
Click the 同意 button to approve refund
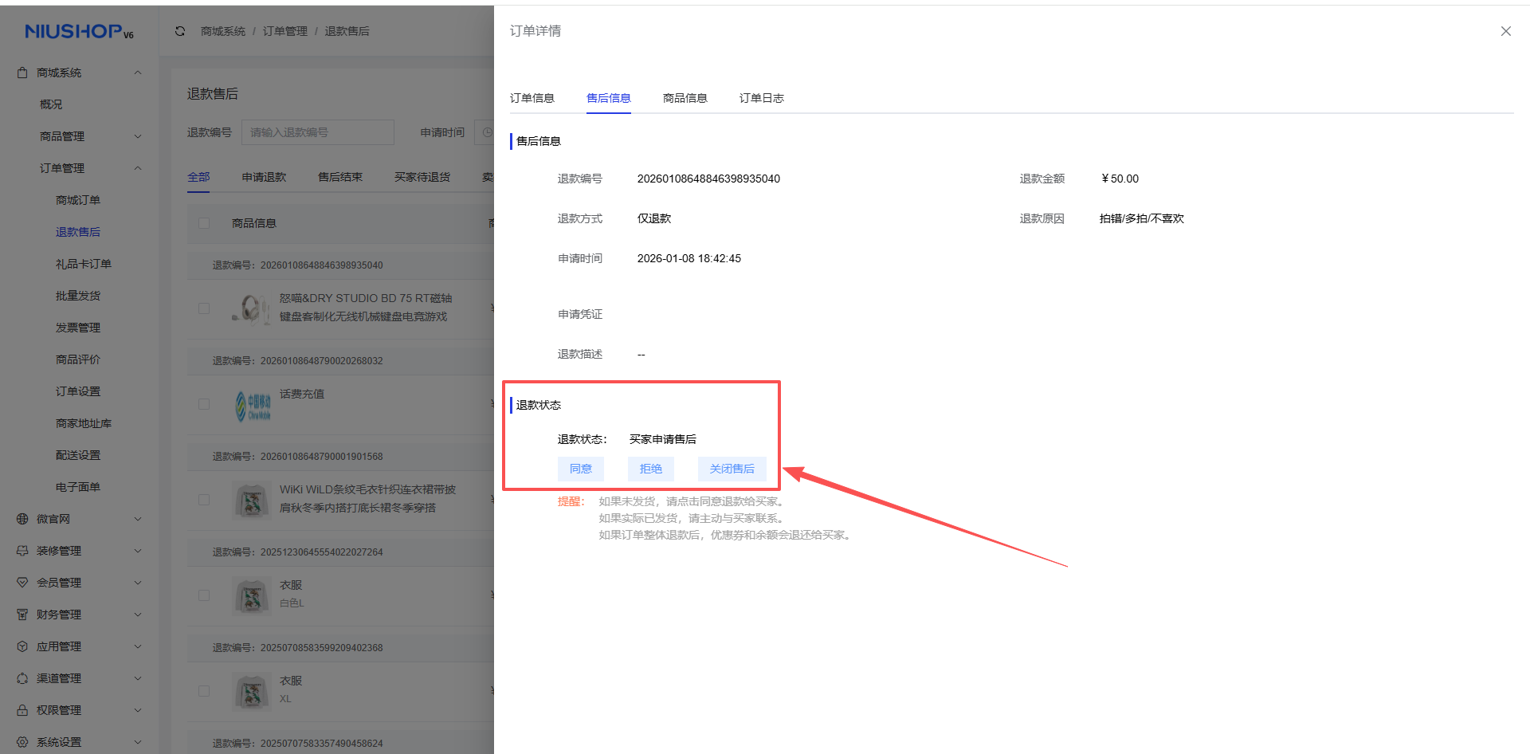coord(580,469)
